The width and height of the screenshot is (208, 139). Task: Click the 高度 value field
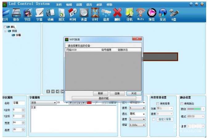coord(17,129)
